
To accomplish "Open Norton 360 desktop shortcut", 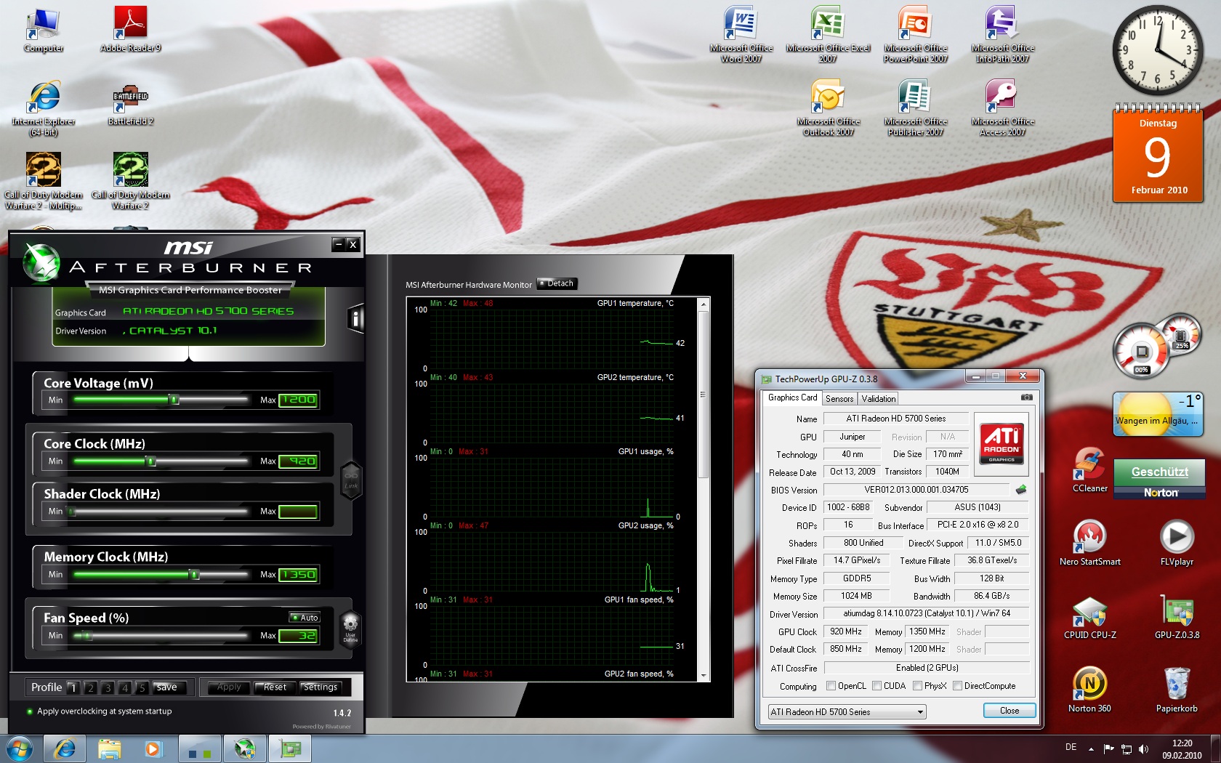I will pyautogui.click(x=1090, y=690).
